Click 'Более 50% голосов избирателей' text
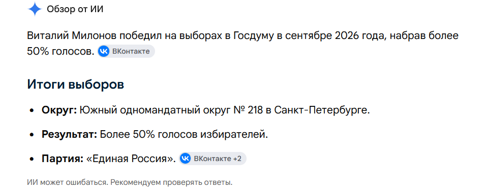The image size is (484, 195). pyautogui.click(x=183, y=134)
